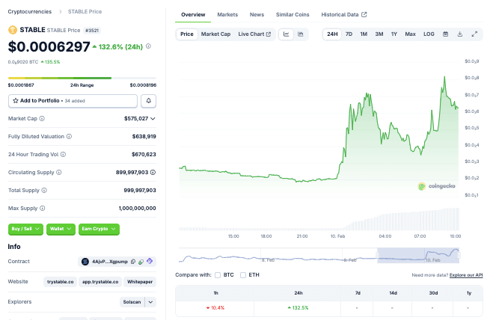Open the Earn Crypto dropdown
Screen dimensions: 496x320
pyautogui.click(x=99, y=229)
